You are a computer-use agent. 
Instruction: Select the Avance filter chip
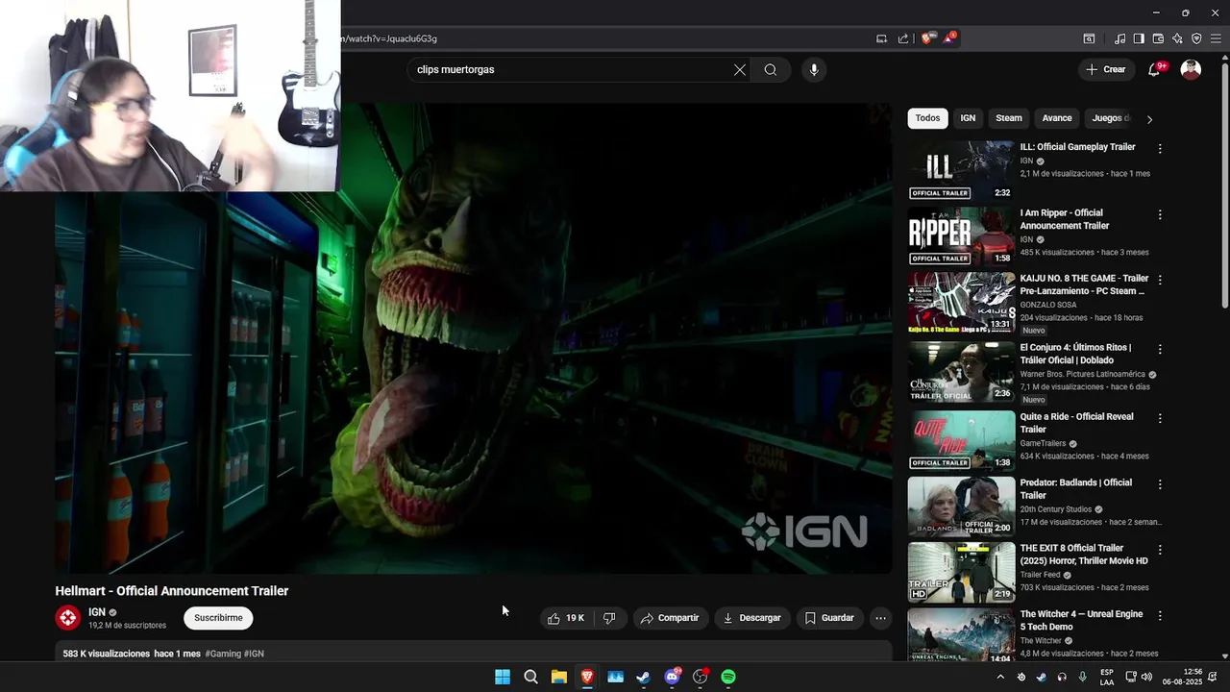[x=1057, y=118]
